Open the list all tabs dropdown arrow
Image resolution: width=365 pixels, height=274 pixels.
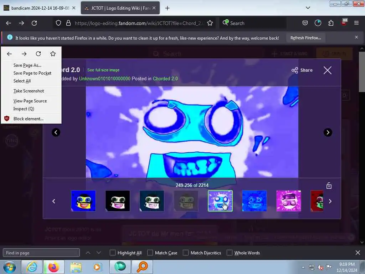tap(308, 8)
